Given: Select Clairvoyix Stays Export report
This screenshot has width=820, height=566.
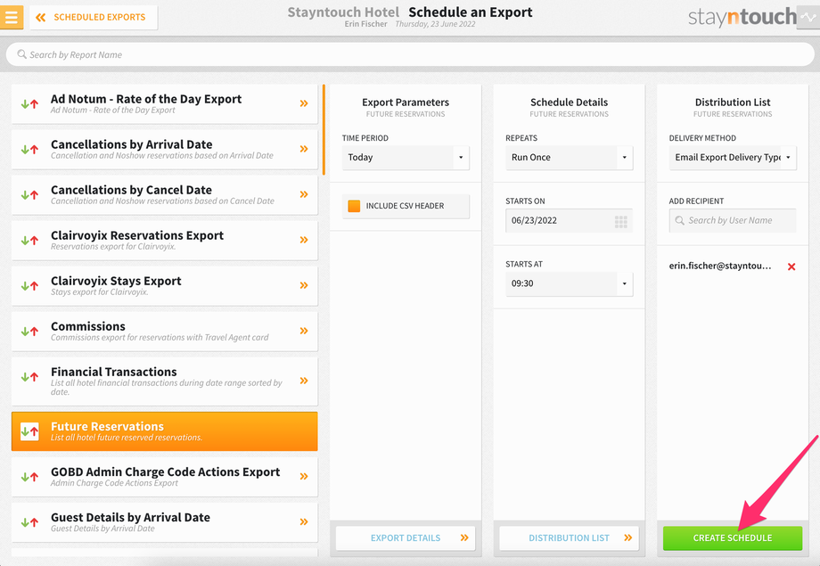Looking at the screenshot, I should [x=164, y=286].
